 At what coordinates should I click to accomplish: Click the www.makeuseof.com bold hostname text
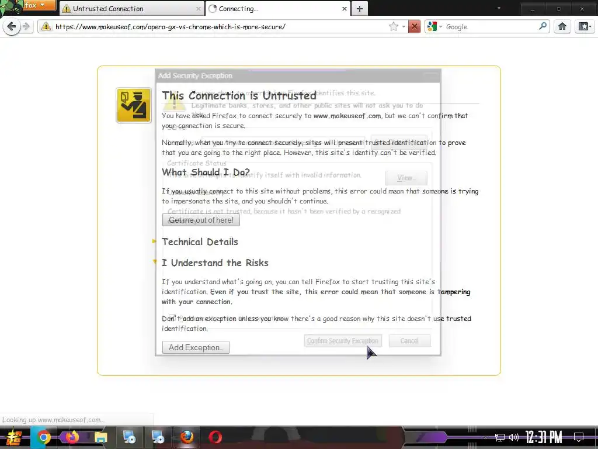pyautogui.click(x=347, y=116)
